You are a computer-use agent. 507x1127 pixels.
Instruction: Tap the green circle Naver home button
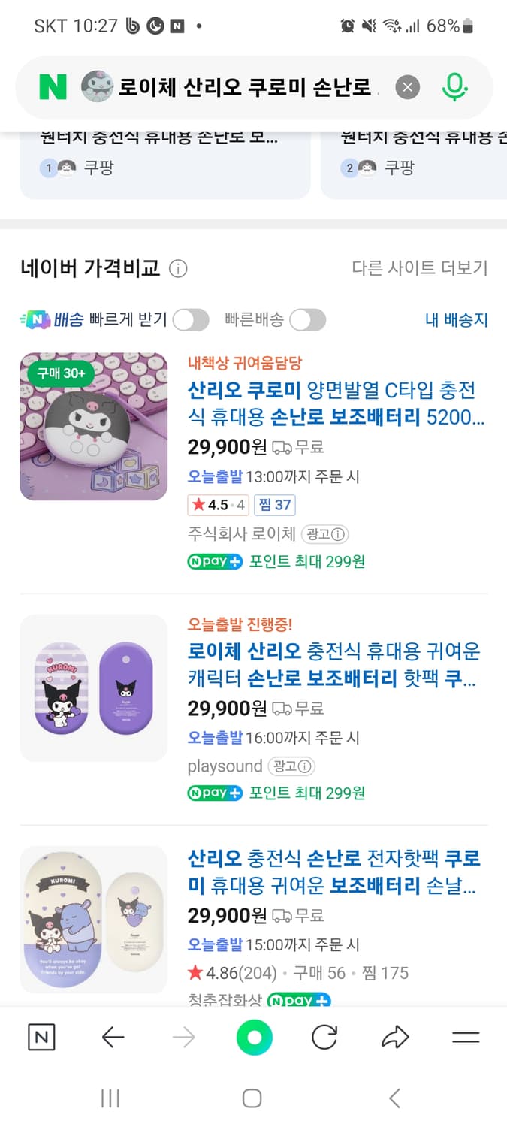point(254,1037)
